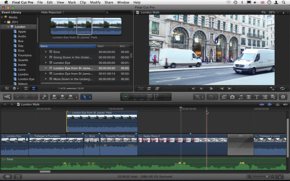
Task: Expand the Eros clip row
Action: (45, 52)
